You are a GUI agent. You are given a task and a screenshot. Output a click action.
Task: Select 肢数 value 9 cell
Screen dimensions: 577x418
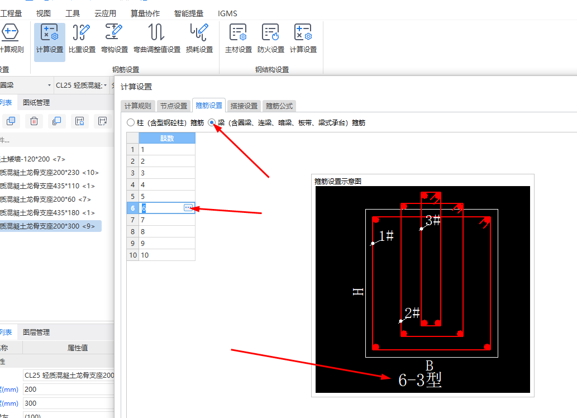[x=166, y=244]
